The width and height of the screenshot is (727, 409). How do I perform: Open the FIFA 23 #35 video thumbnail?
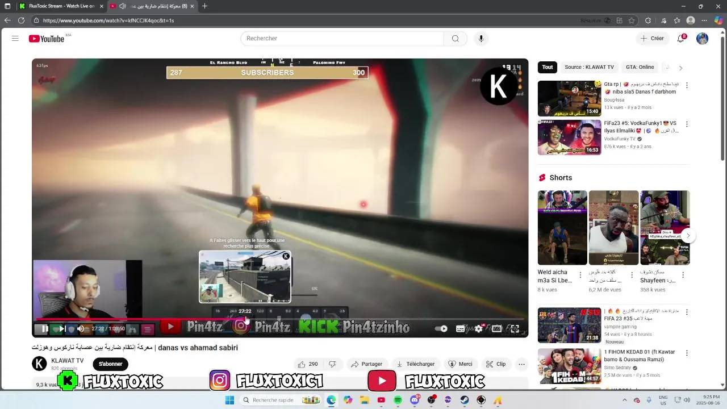[x=569, y=325]
